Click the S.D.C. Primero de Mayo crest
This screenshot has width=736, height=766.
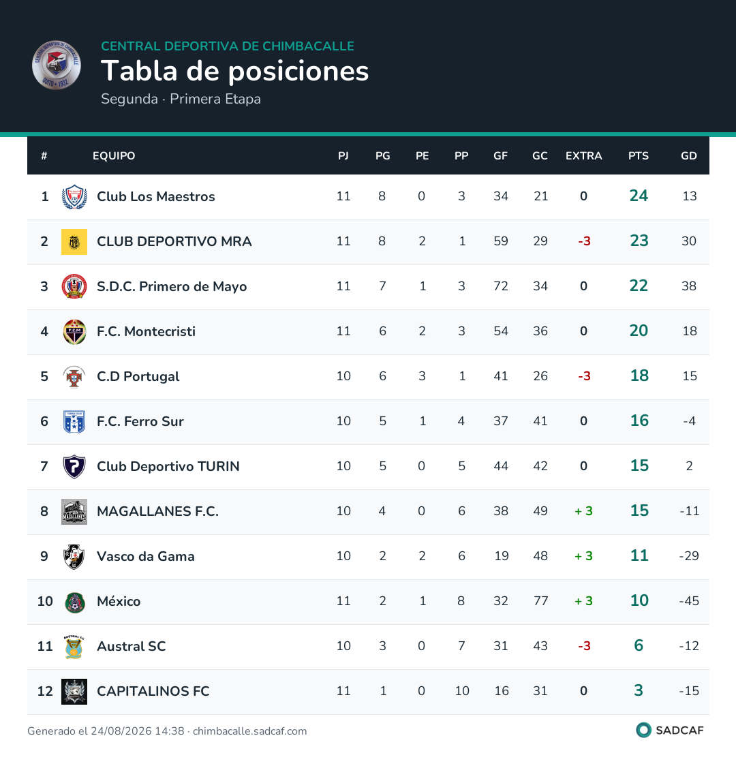coord(74,287)
